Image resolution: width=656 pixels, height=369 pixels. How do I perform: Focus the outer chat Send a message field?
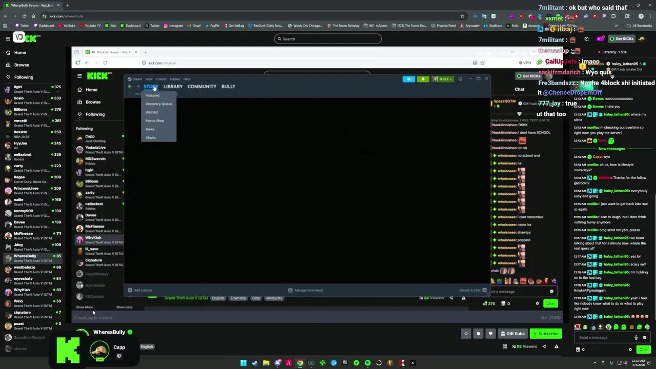point(605,338)
